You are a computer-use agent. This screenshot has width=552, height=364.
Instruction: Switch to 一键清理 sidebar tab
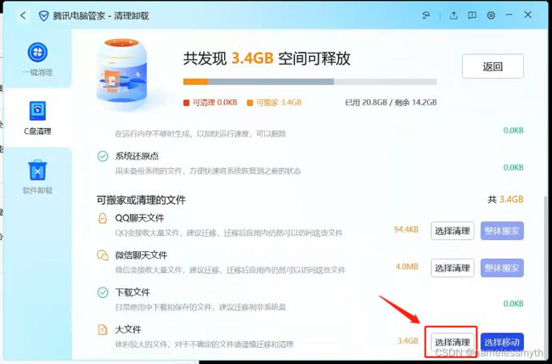tap(37, 59)
